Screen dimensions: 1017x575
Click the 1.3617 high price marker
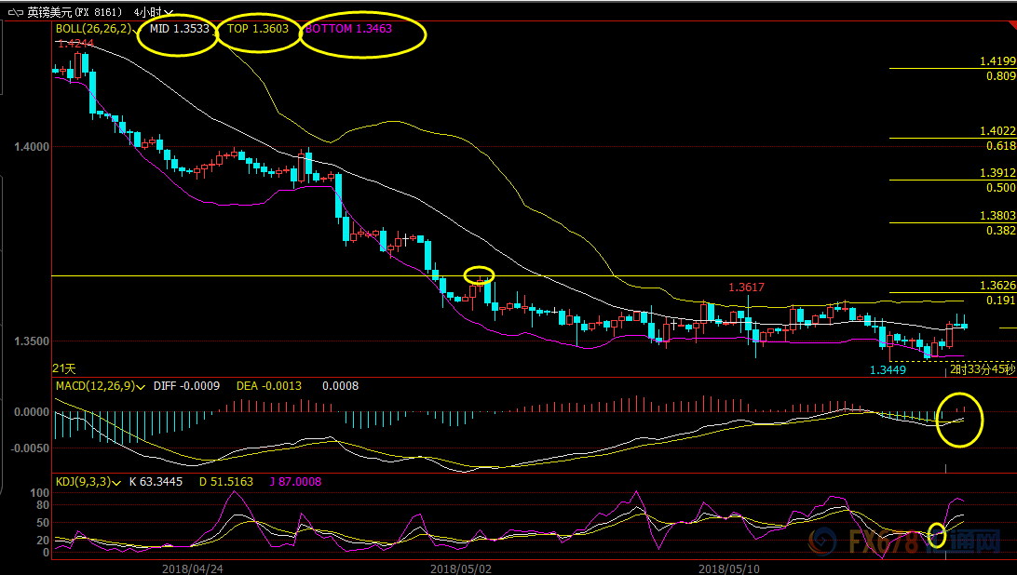point(746,287)
